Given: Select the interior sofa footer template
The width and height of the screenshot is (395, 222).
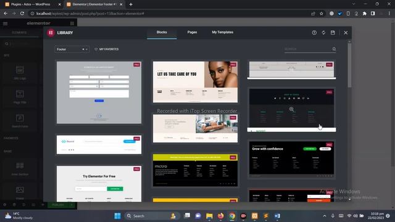Looking at the screenshot, I should (195, 128).
